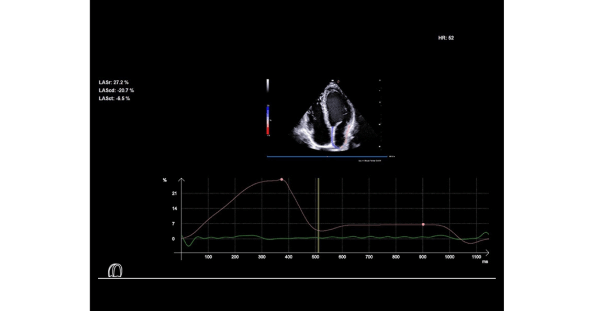Click the LASr 27.2 % measurement
This screenshot has width=594, height=311.
pos(114,82)
